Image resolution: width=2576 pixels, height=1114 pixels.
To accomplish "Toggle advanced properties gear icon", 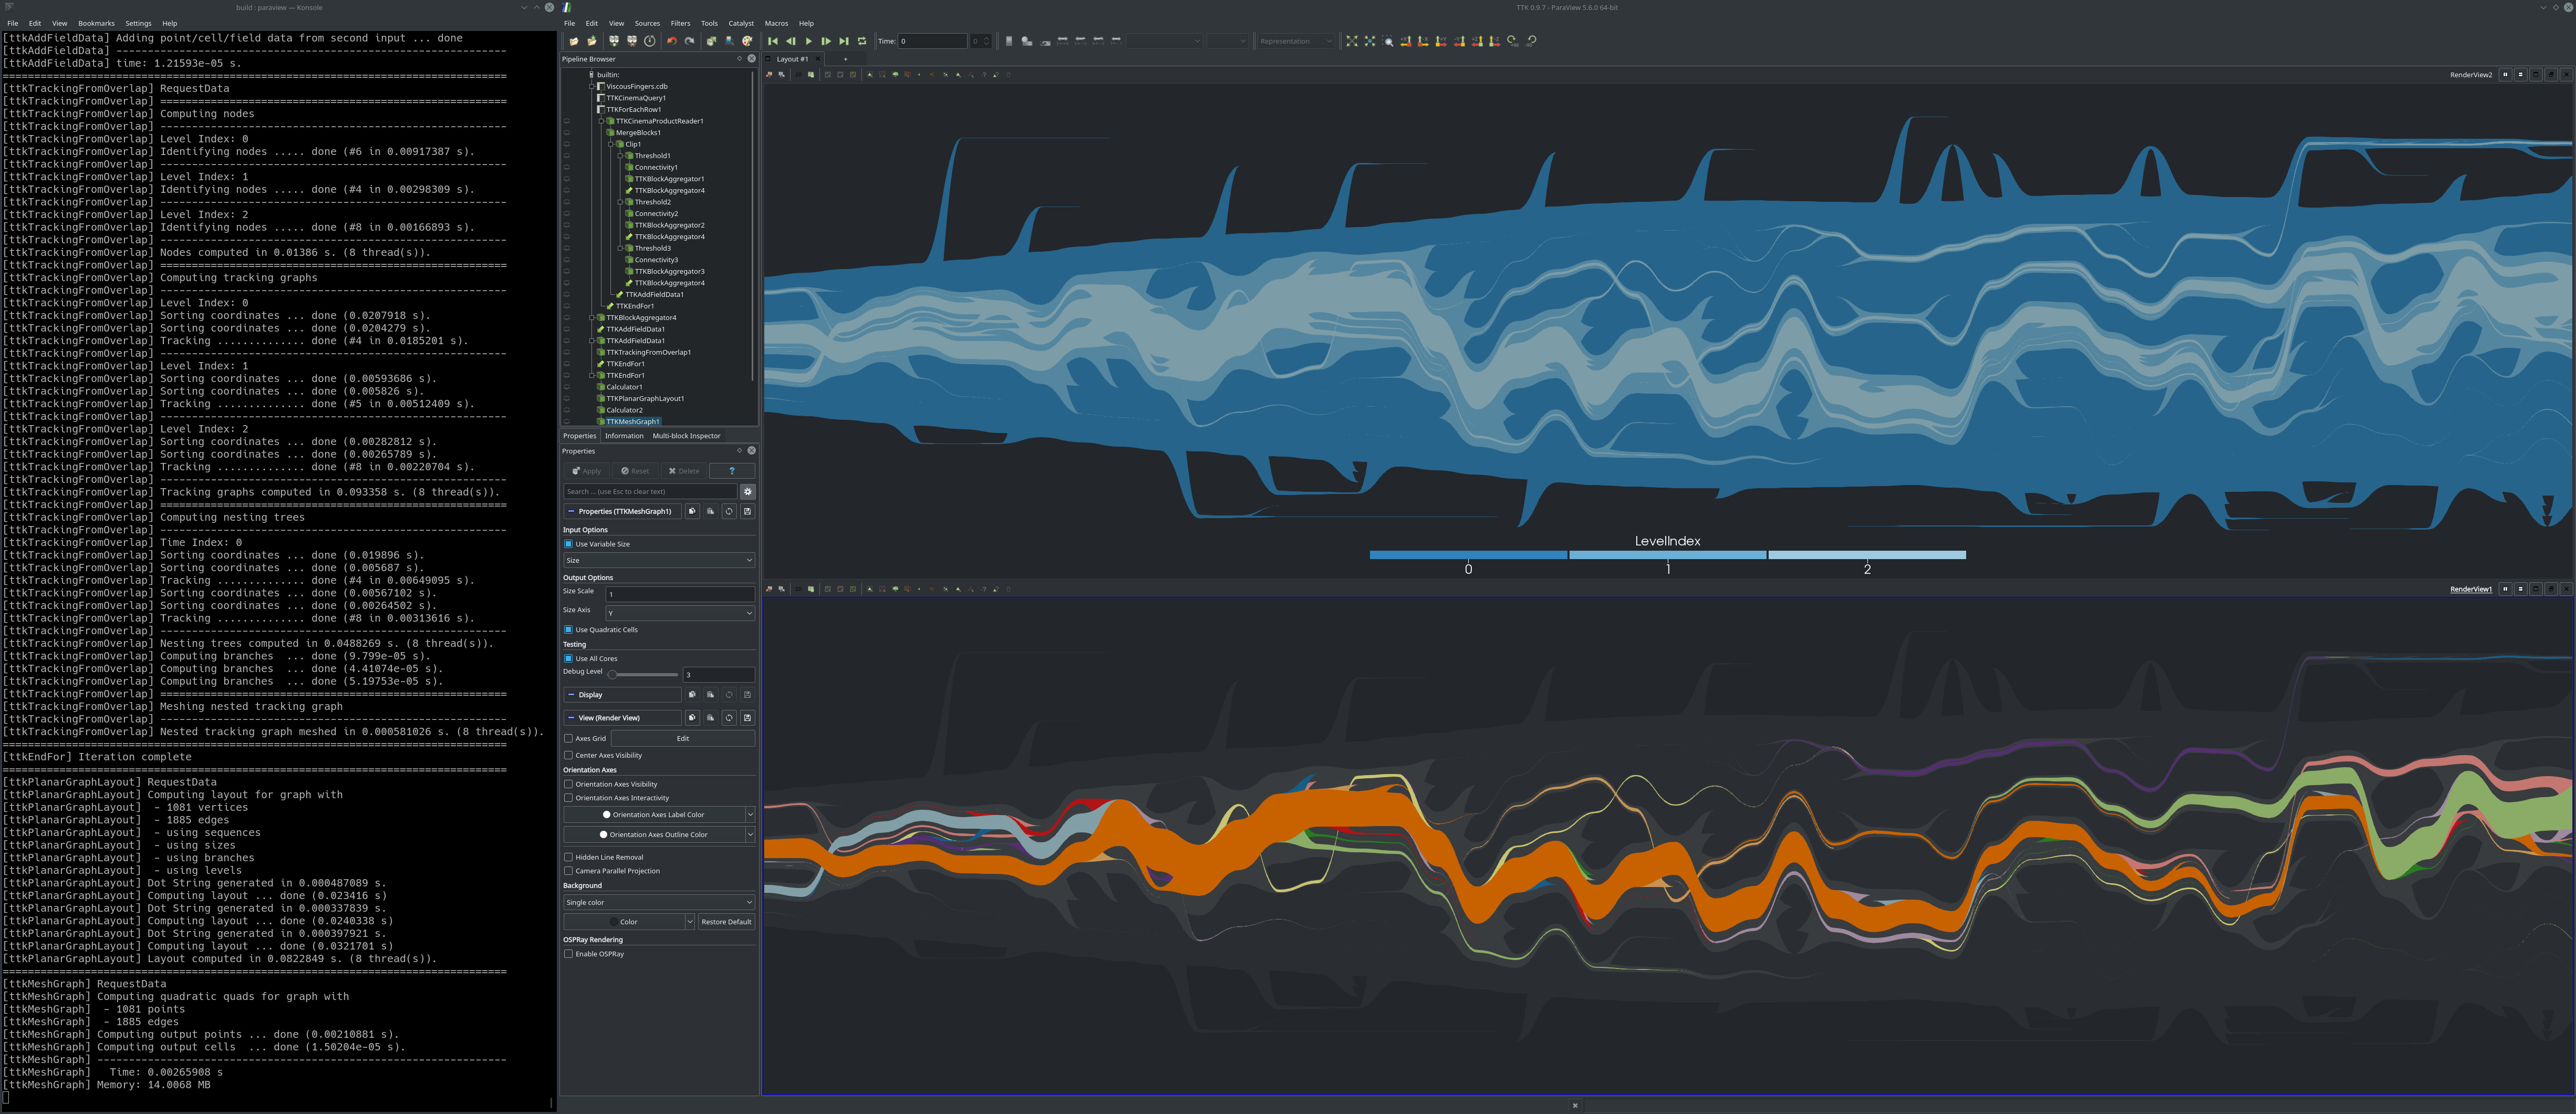I will pos(747,491).
